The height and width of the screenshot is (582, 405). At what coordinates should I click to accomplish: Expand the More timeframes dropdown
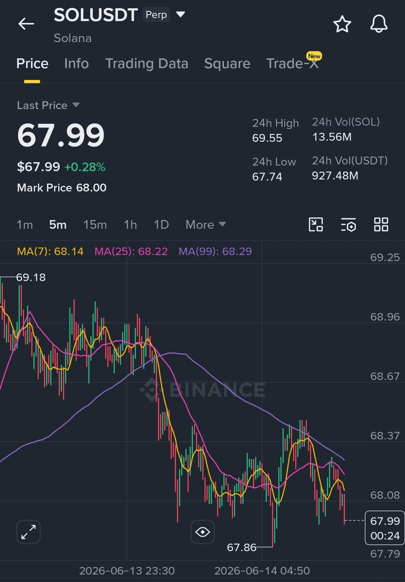pos(206,225)
